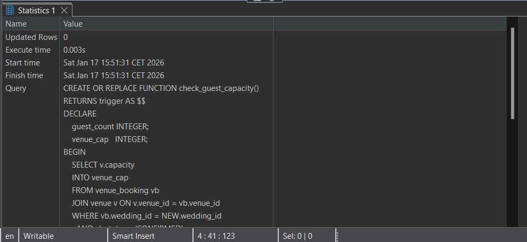The image size is (527, 242).
Task: Click the Start time row name
Action: point(22,63)
